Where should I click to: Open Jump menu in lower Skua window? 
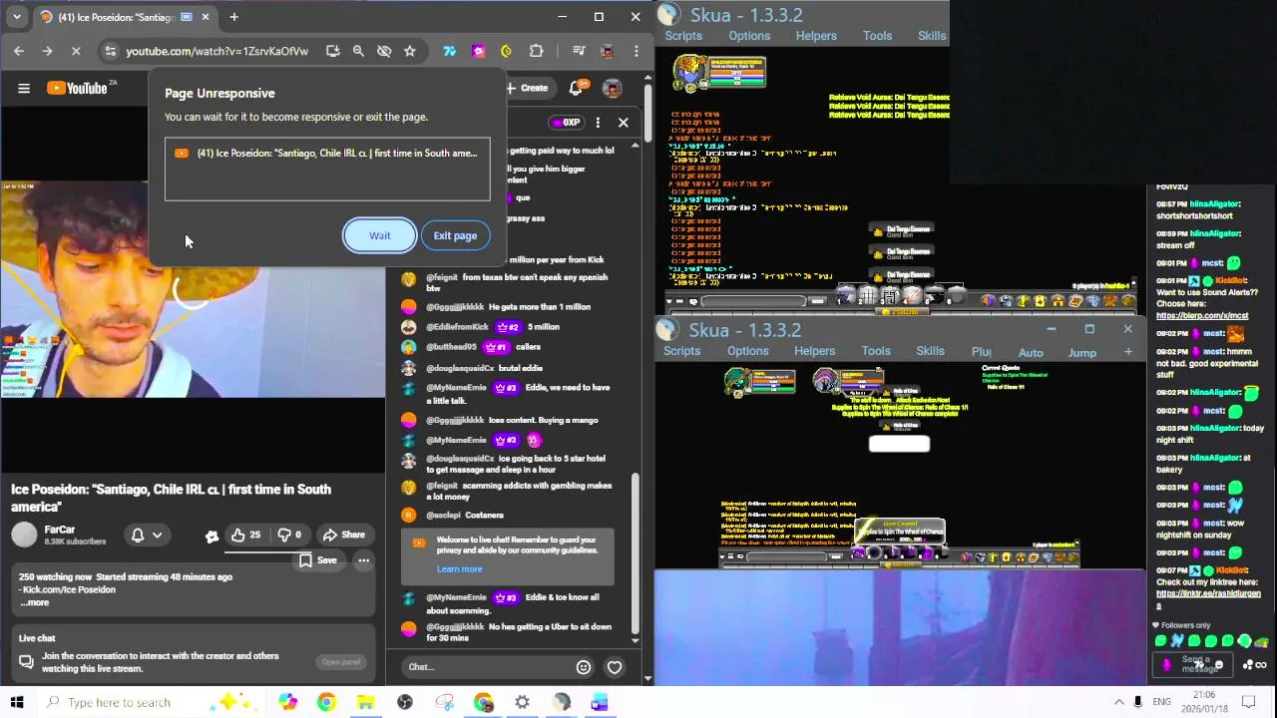pyautogui.click(x=1082, y=352)
